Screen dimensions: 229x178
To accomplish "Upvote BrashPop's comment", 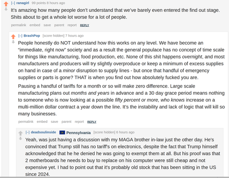I will point(13,37).
